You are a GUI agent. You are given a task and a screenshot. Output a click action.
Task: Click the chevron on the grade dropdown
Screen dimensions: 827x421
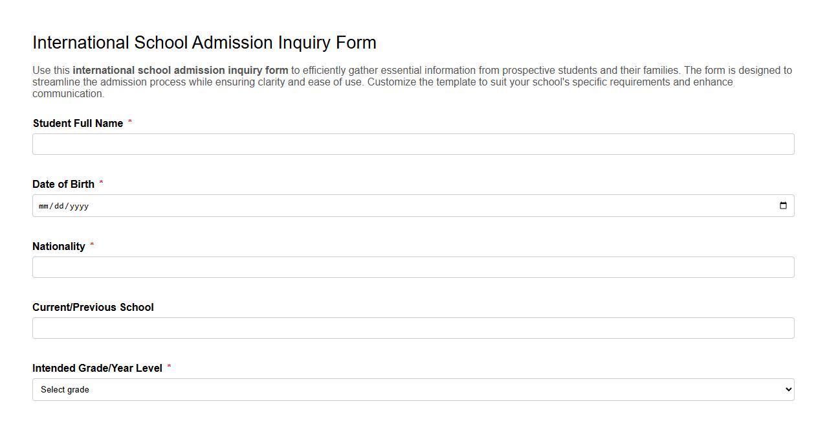click(788, 389)
